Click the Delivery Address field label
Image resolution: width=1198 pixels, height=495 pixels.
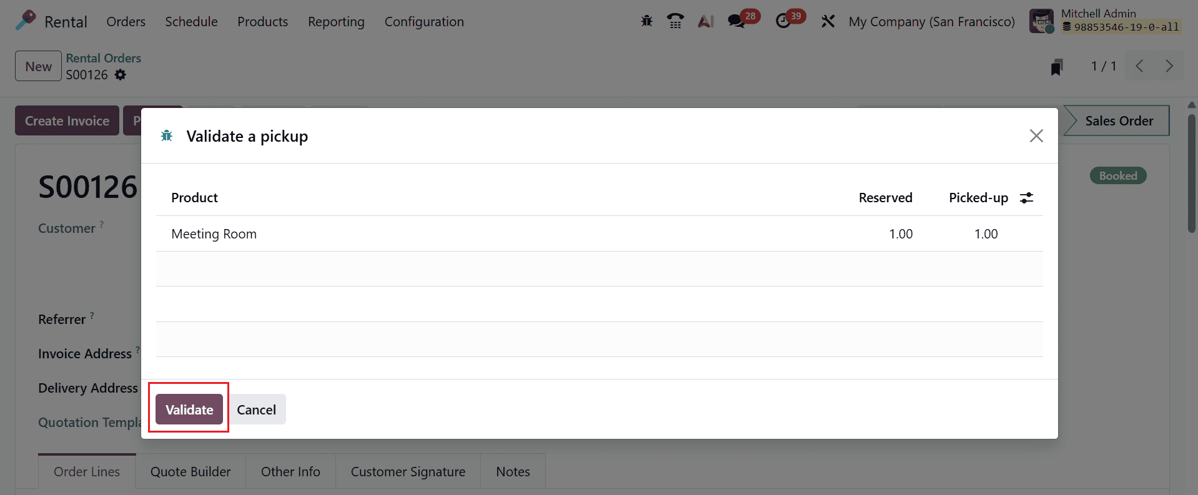(88, 388)
